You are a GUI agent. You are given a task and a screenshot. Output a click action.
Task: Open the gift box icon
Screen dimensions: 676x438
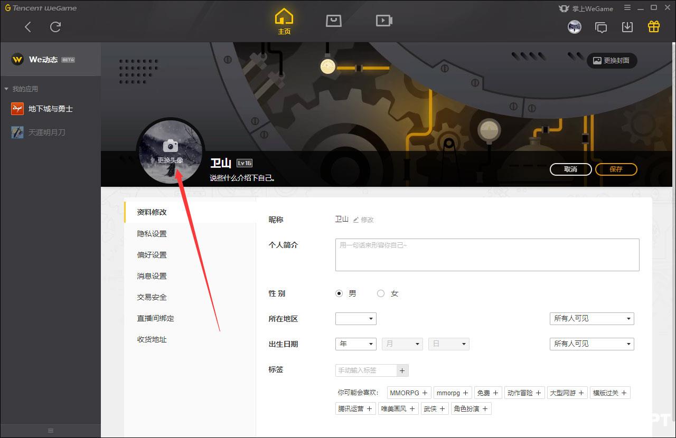coord(654,26)
